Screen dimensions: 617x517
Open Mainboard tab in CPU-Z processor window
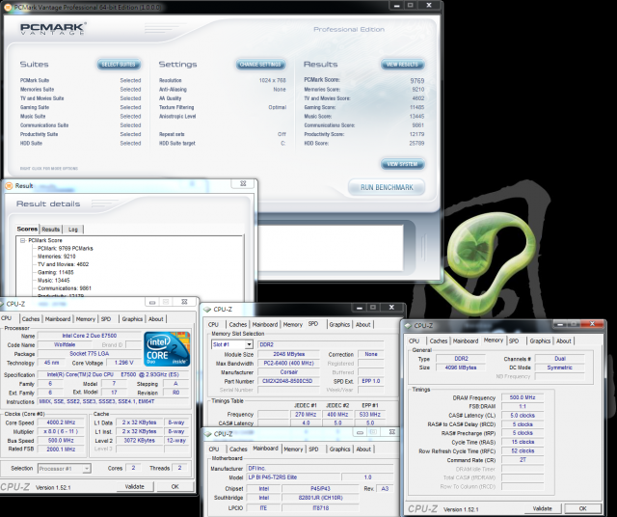point(58,319)
